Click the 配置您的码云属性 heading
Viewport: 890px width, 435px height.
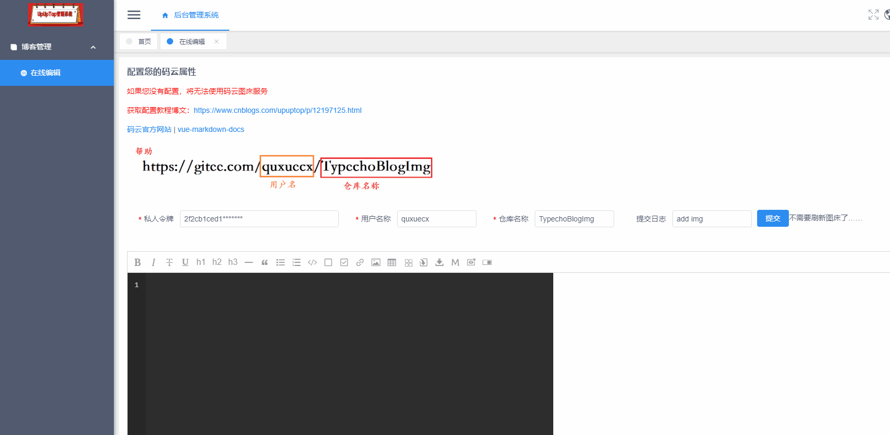[161, 72]
